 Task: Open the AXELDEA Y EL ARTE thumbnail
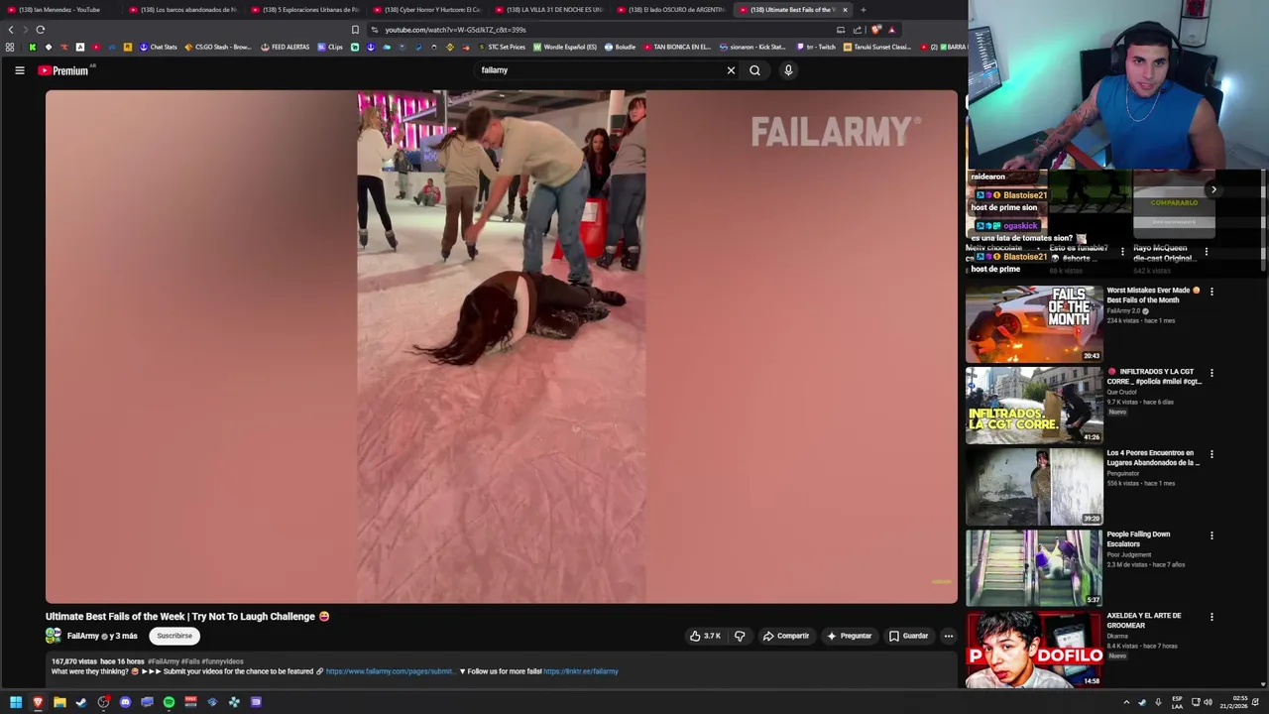[1034, 650]
